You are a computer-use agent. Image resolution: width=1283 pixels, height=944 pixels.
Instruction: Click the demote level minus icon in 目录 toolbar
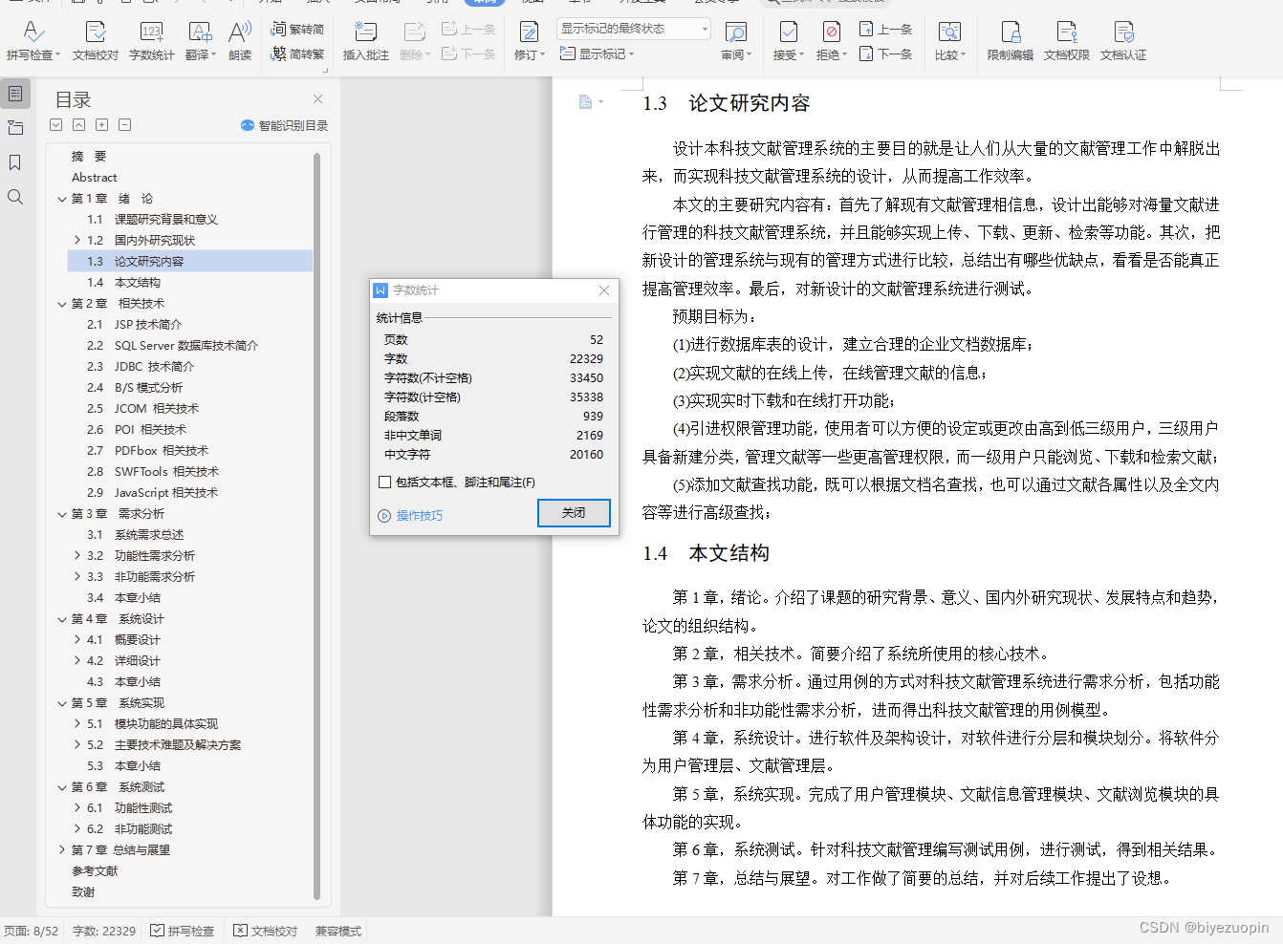[124, 125]
